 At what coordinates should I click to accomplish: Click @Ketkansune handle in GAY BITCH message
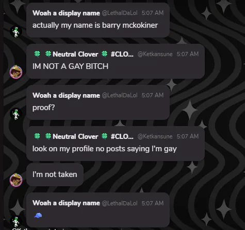click(155, 54)
